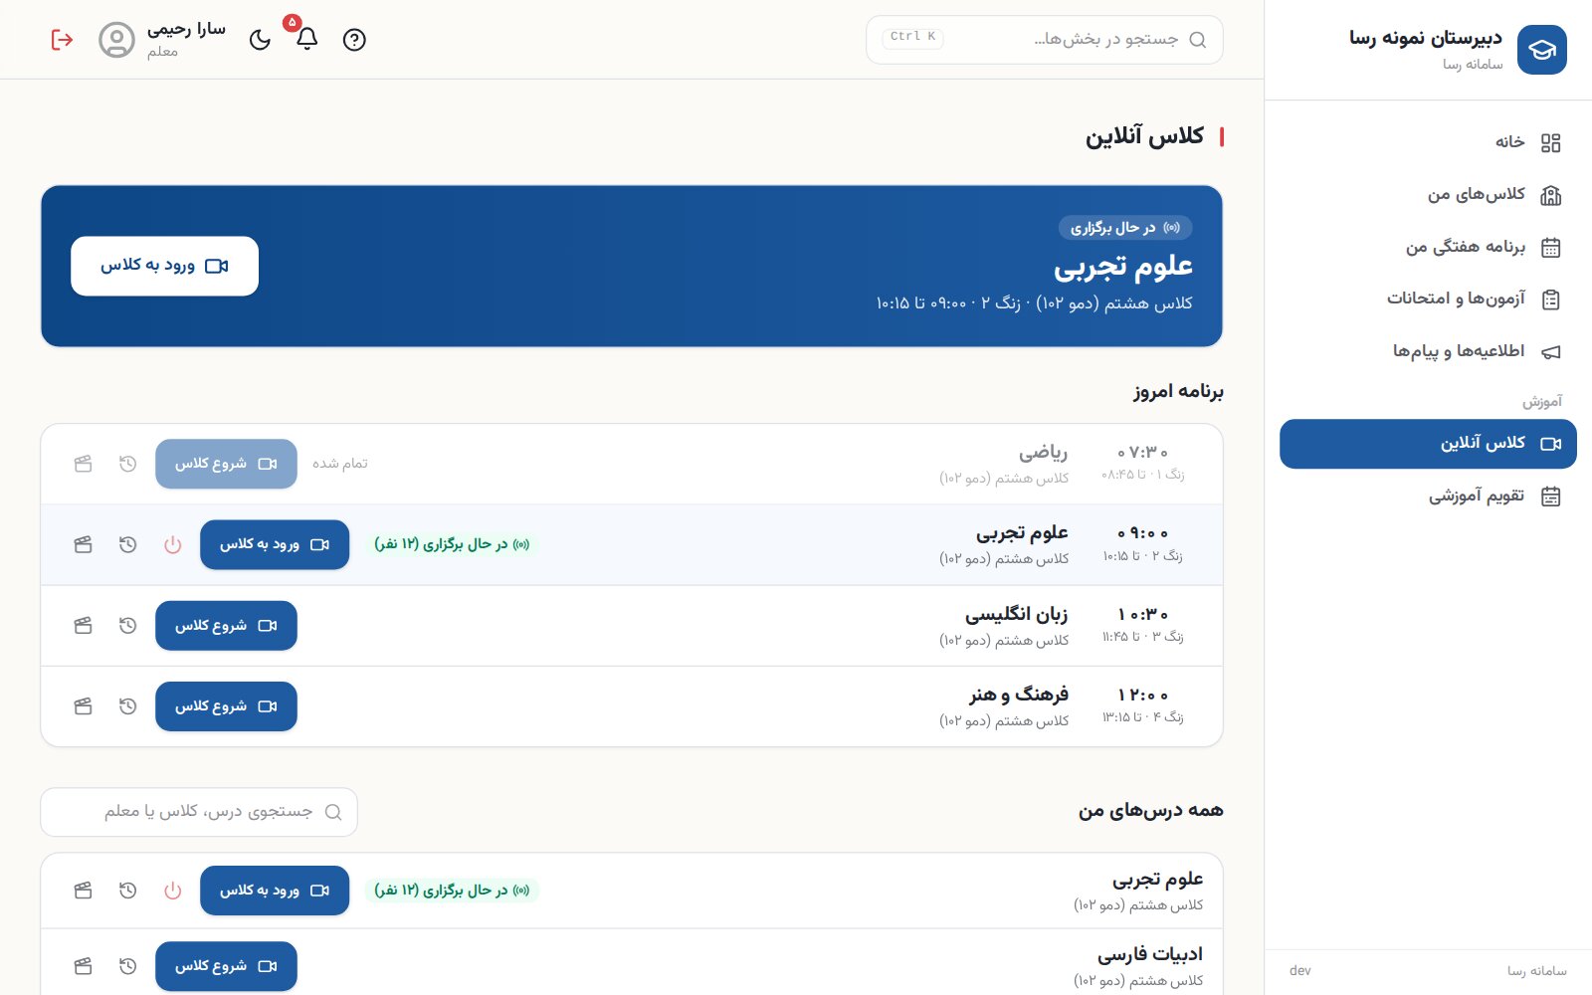1592x995 pixels.
Task: Click the school graduation cap logo
Action: click(x=1542, y=50)
